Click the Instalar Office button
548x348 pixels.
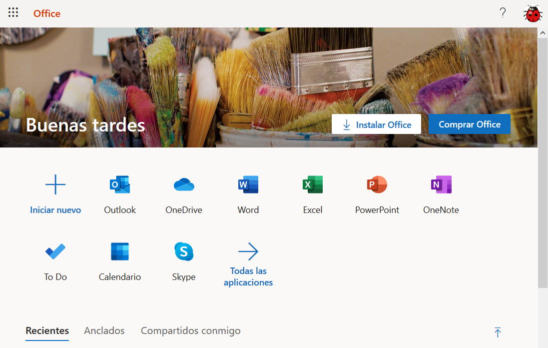click(x=376, y=123)
